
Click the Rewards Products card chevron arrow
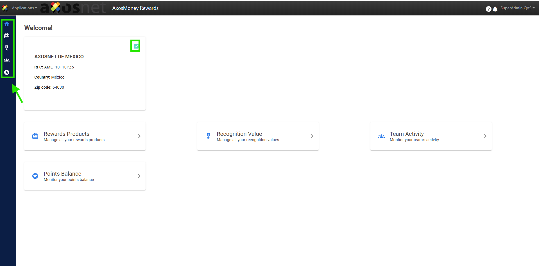click(x=139, y=136)
